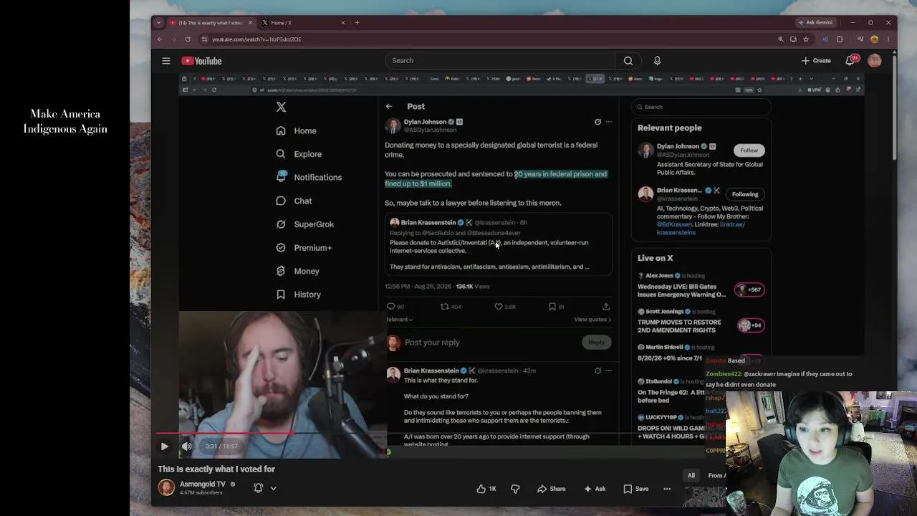
Task: Click the YouTube search magnifier button
Action: (x=628, y=61)
